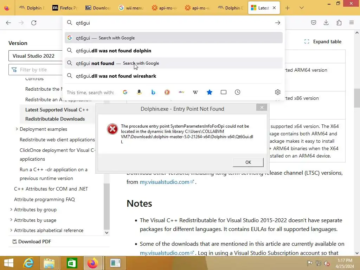Switch to the wii menu Google tab
The height and width of the screenshot is (270, 360).
131,8
